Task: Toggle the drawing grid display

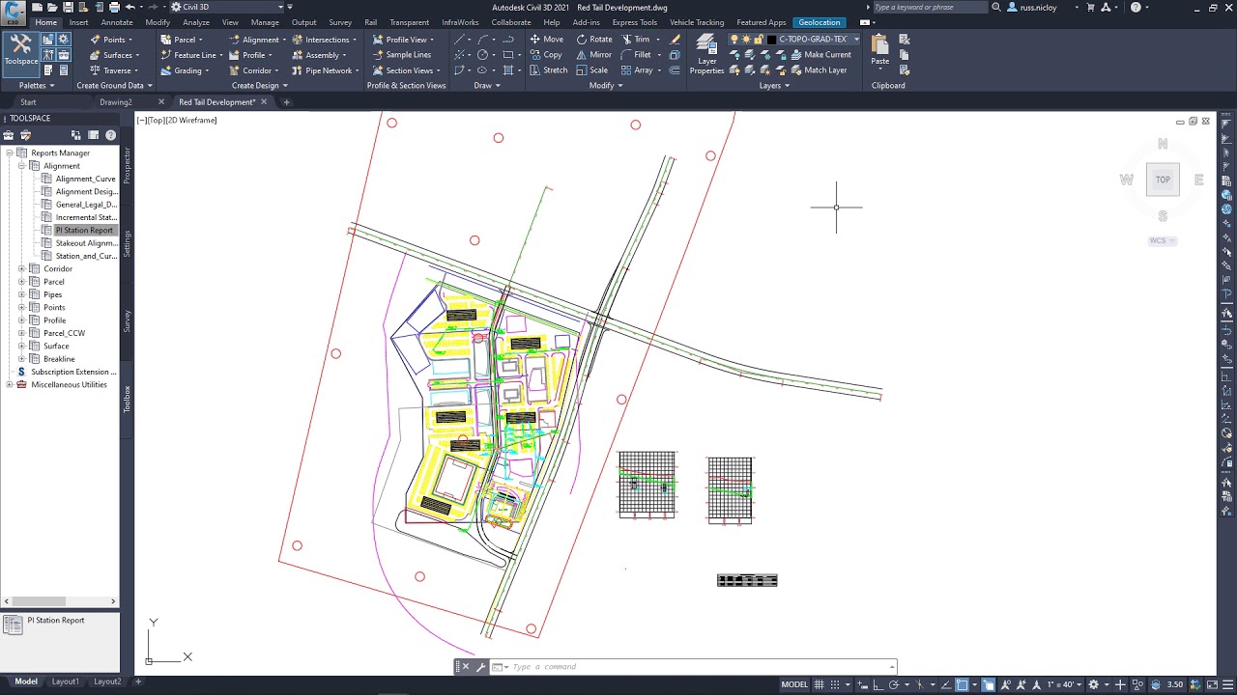Action: coord(820,684)
